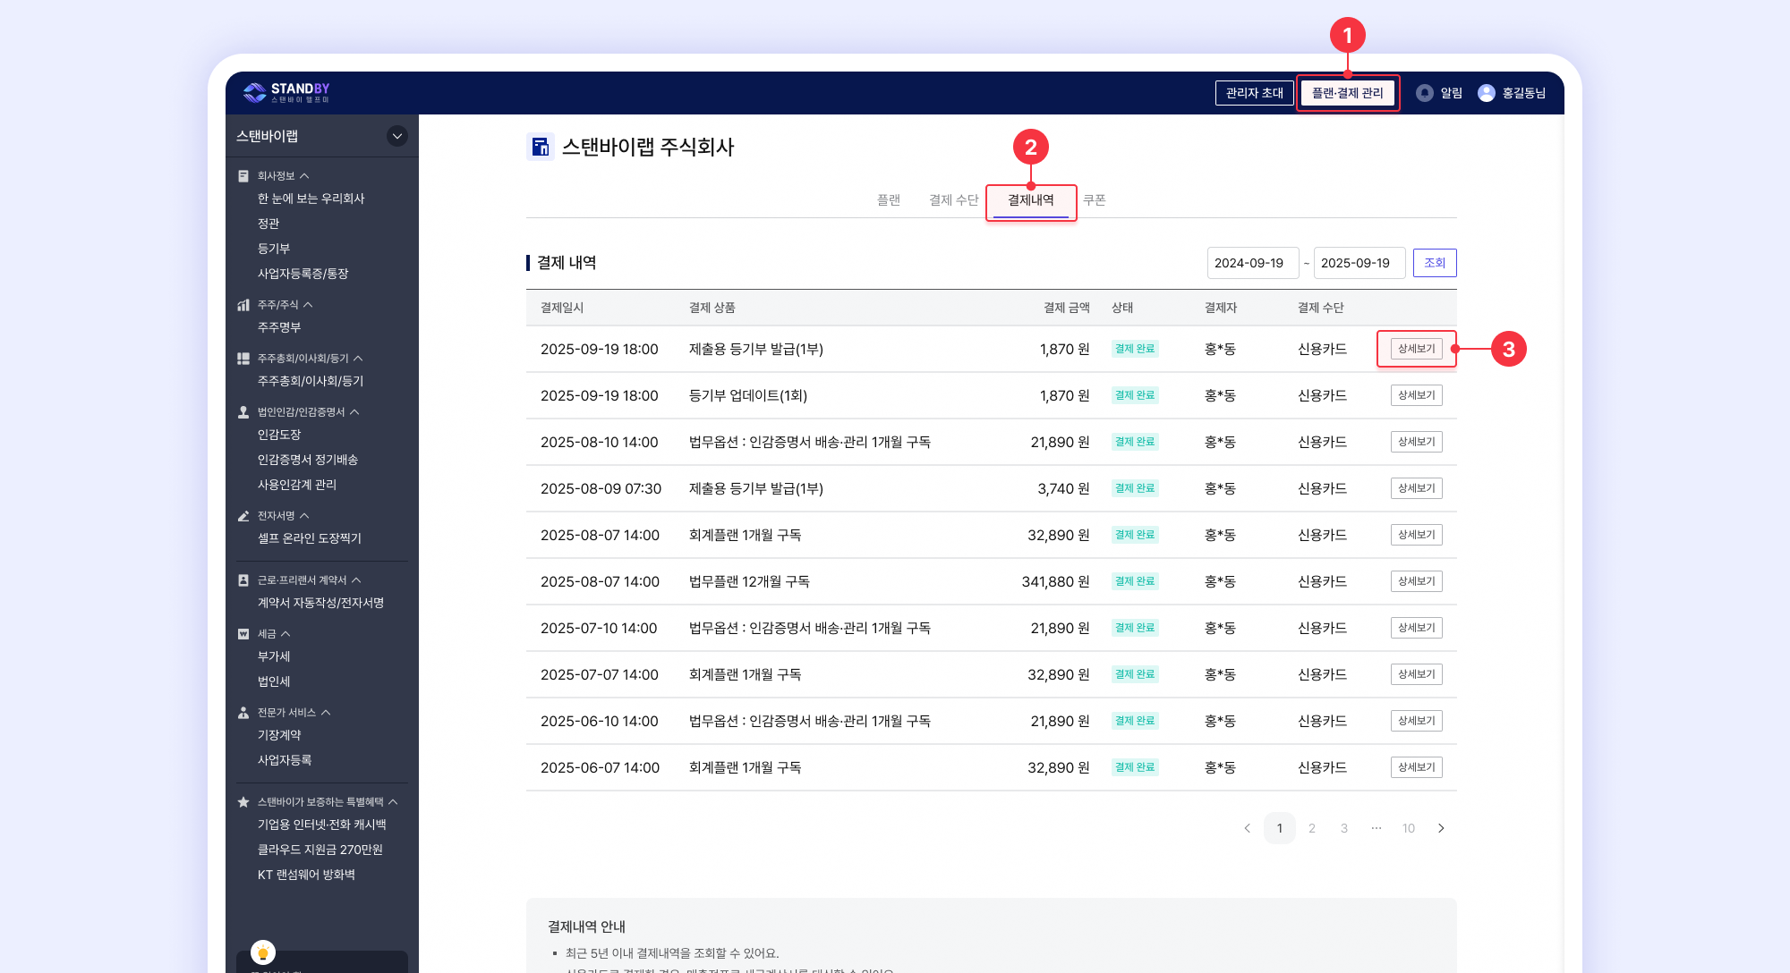
Task: Click the user profile avatar icon
Action: 1487,93
